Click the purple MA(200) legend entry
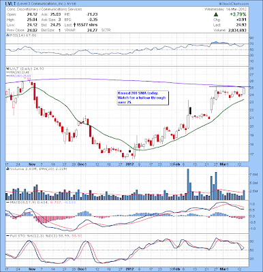The image size is (263, 272). [18, 75]
